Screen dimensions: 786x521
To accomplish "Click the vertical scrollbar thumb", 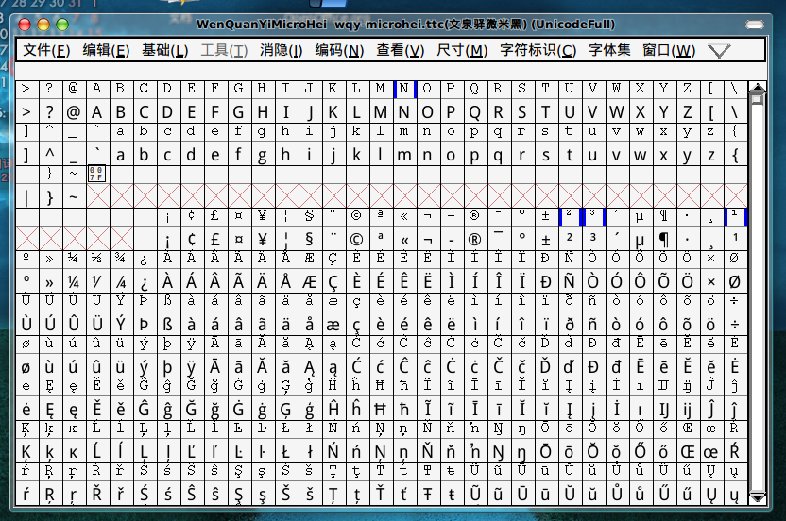I will click(x=757, y=99).
